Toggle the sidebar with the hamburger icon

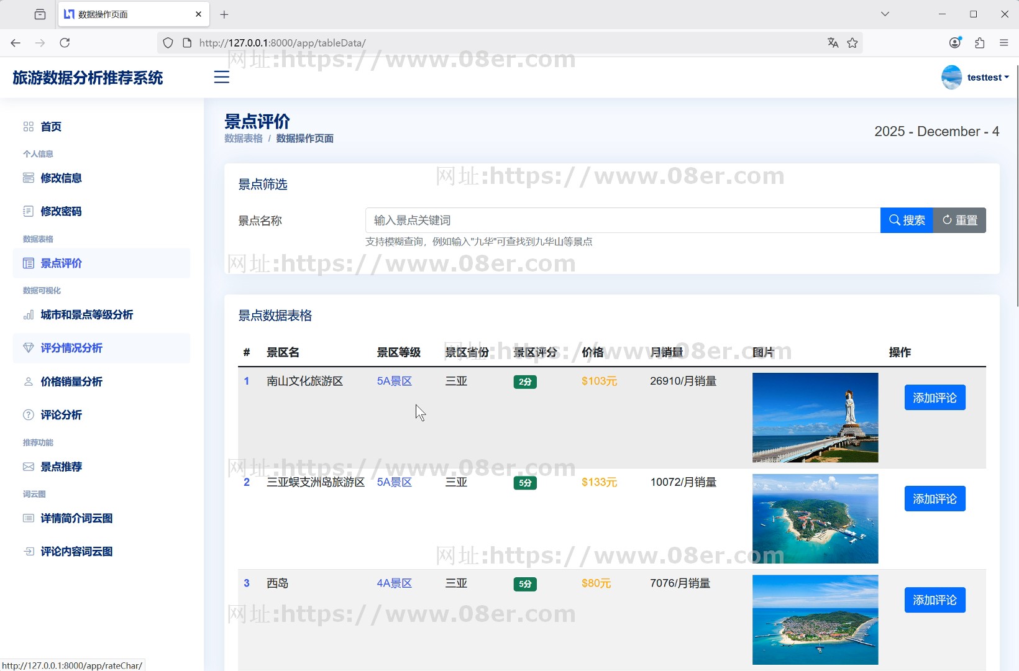click(222, 77)
